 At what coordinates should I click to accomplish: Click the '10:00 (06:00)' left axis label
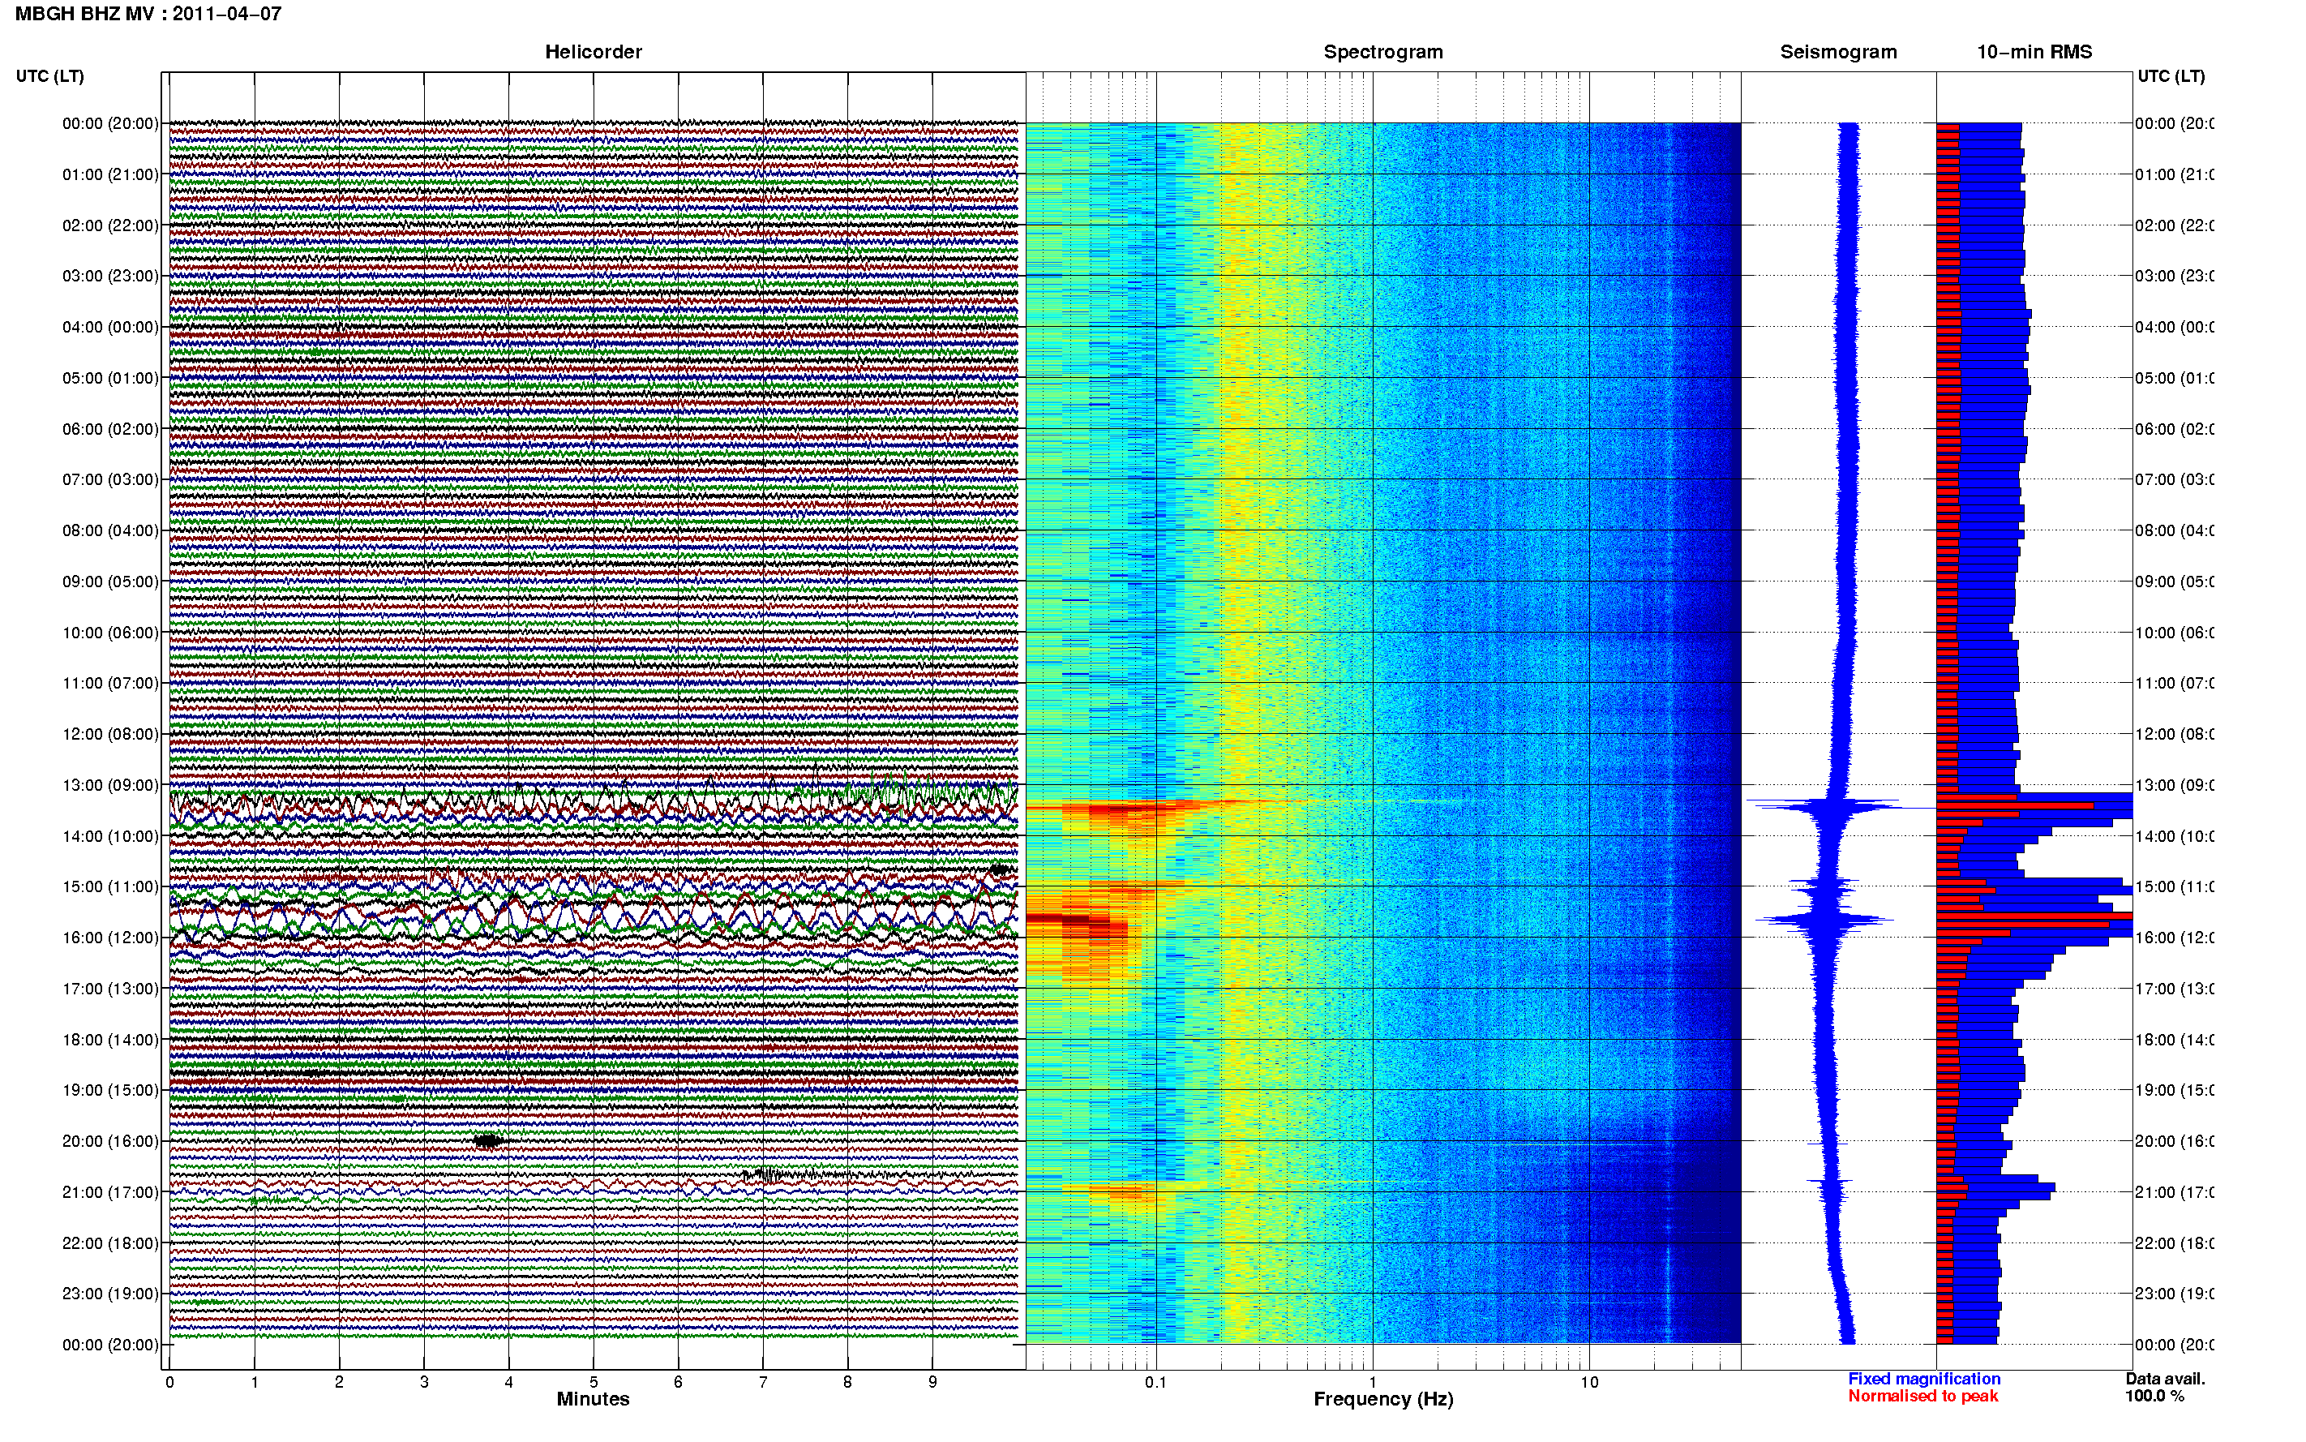coord(110,633)
